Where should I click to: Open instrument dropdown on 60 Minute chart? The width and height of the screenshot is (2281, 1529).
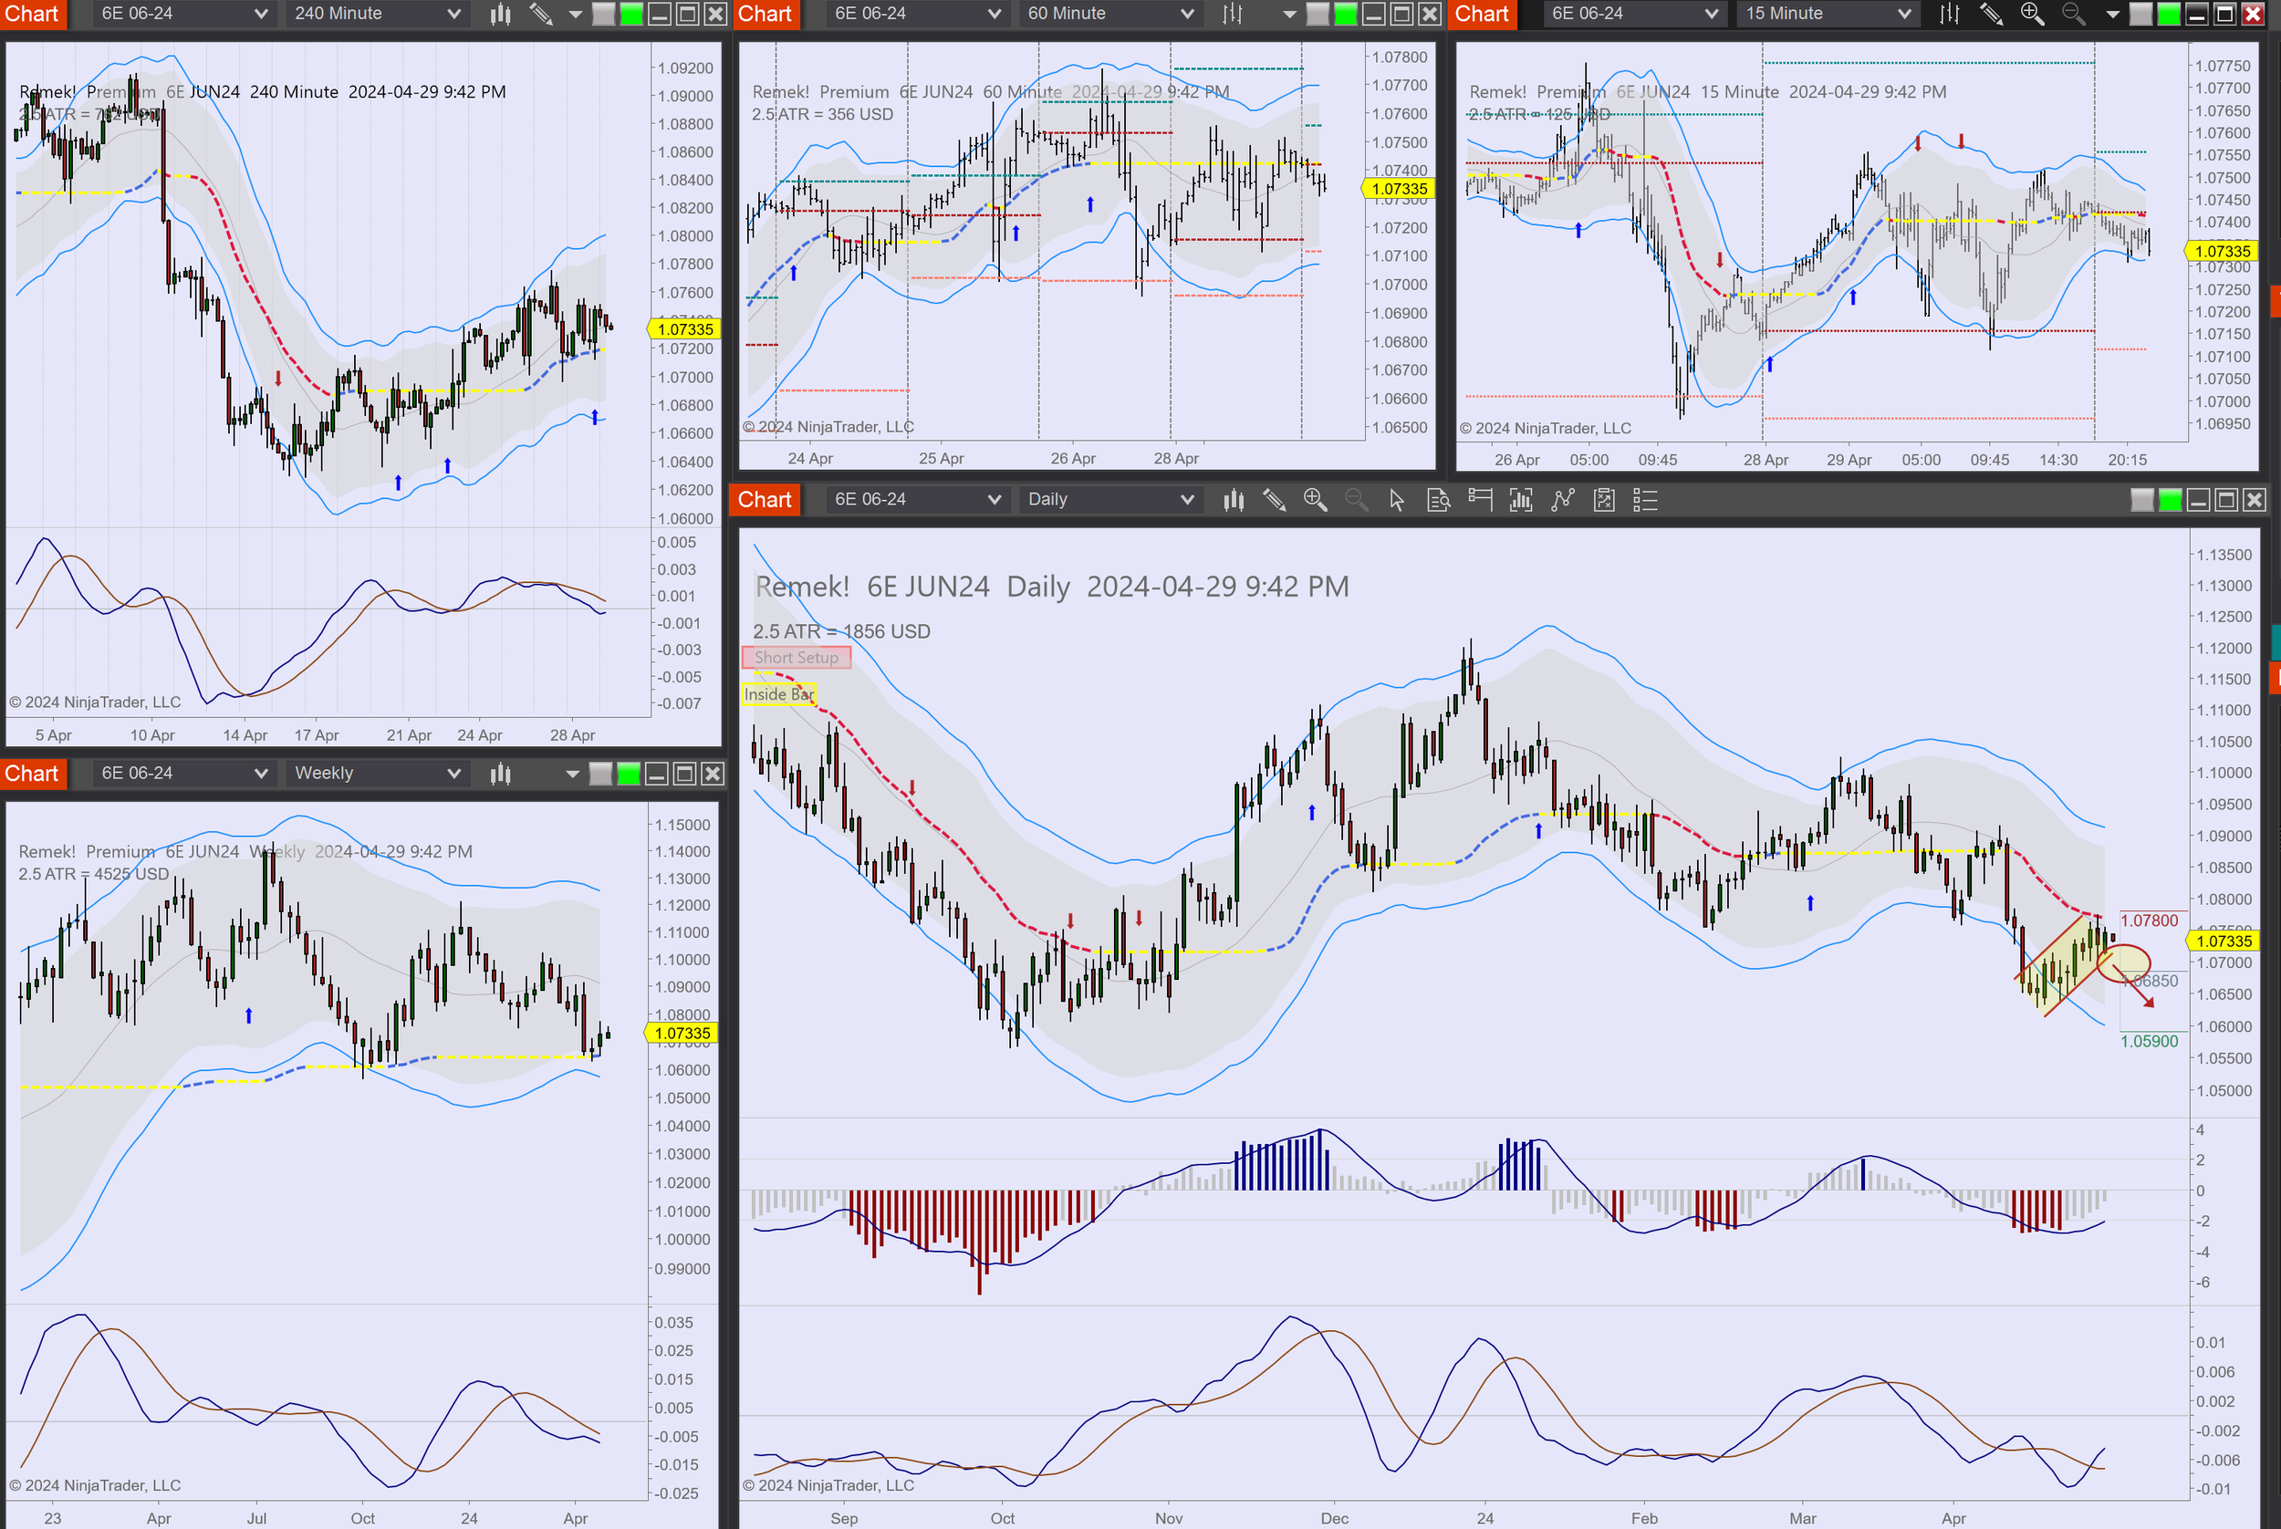click(917, 14)
